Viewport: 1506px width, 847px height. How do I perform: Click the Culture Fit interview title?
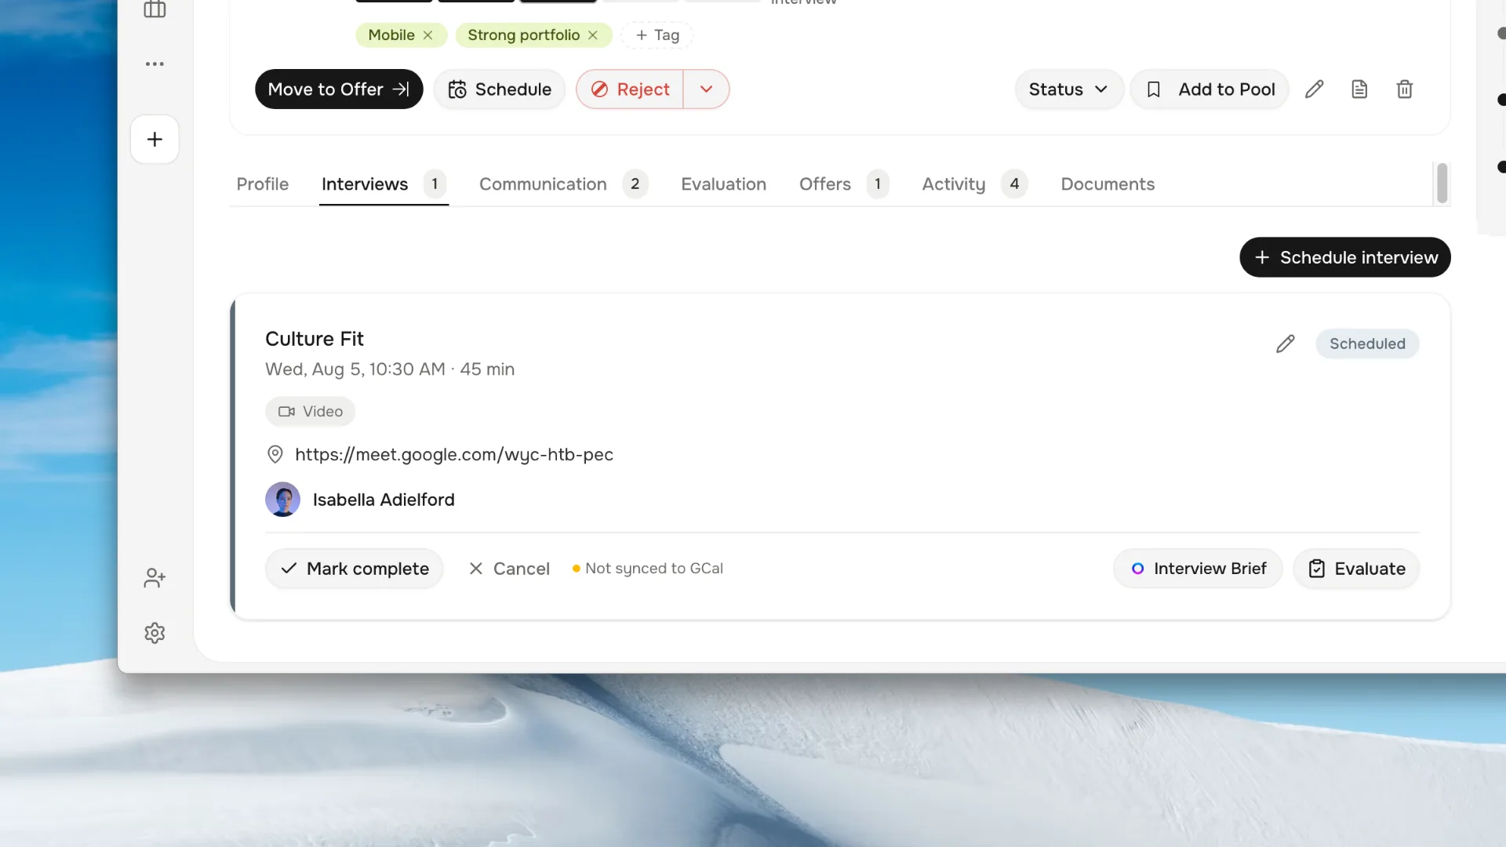tap(315, 339)
